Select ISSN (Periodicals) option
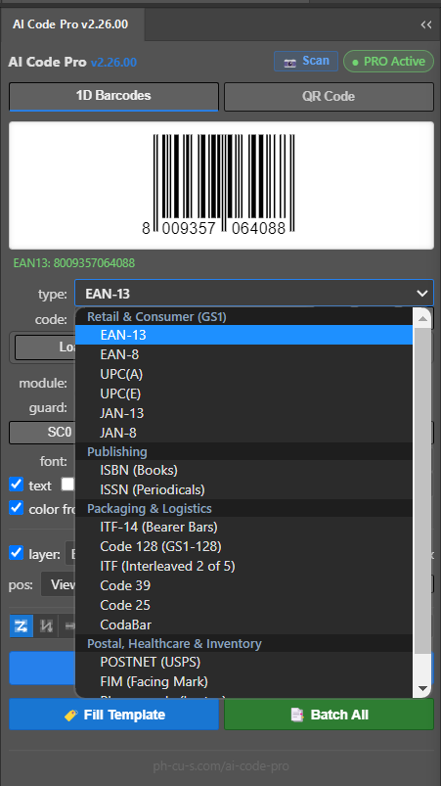Screen dimensions: 441x786 click(243, 489)
